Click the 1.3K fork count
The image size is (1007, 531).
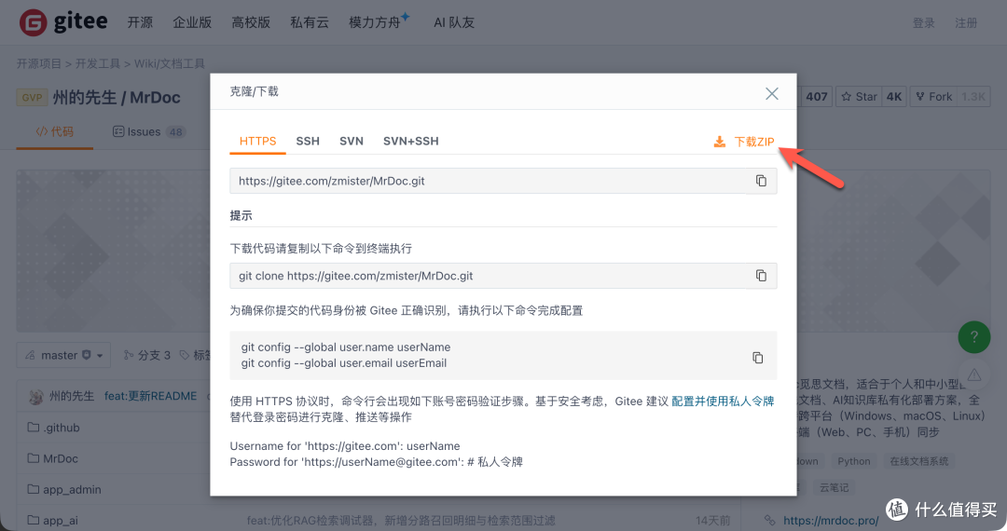pos(973,97)
